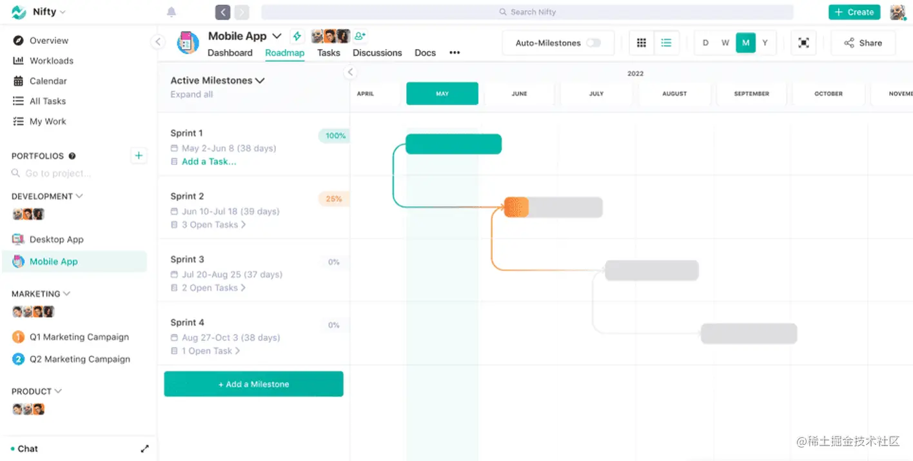This screenshot has height=461, width=913.
Task: Click the Share button
Action: pyautogui.click(x=863, y=43)
